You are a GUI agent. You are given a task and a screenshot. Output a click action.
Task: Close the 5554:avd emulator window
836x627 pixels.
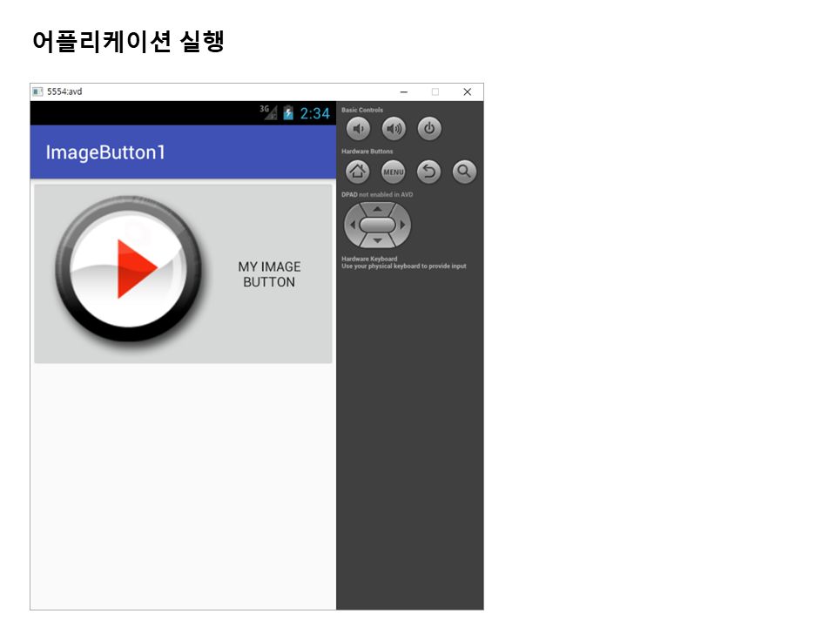click(467, 91)
